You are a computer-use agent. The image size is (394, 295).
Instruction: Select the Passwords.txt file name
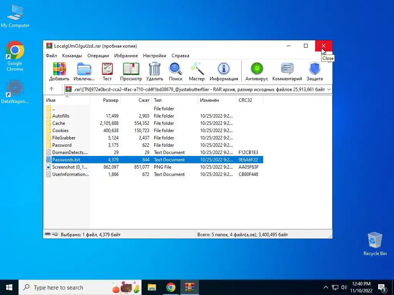[66, 160]
